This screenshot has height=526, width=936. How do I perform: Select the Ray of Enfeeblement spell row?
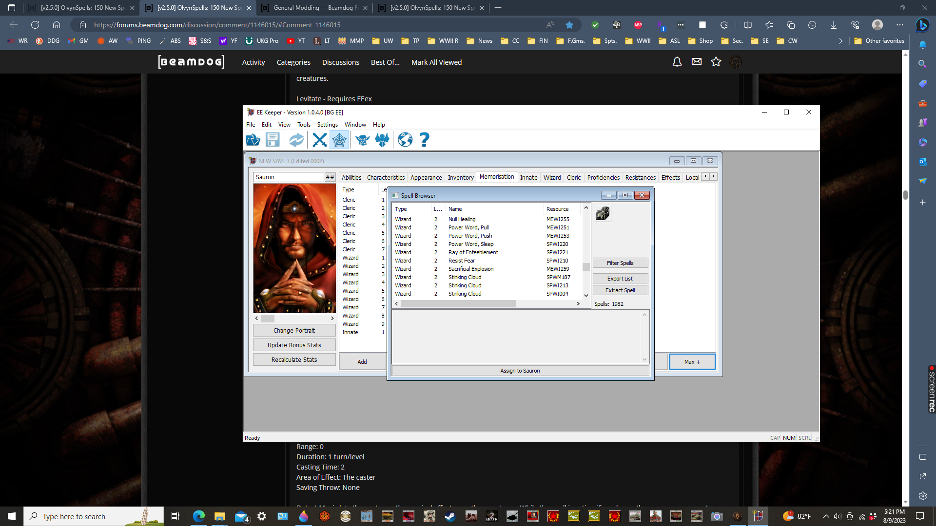pos(487,252)
